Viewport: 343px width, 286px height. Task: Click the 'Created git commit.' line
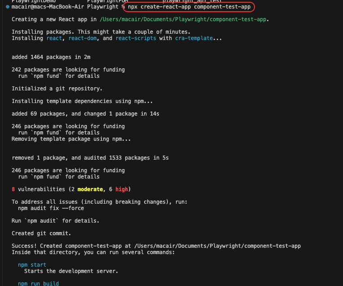coord(41,233)
